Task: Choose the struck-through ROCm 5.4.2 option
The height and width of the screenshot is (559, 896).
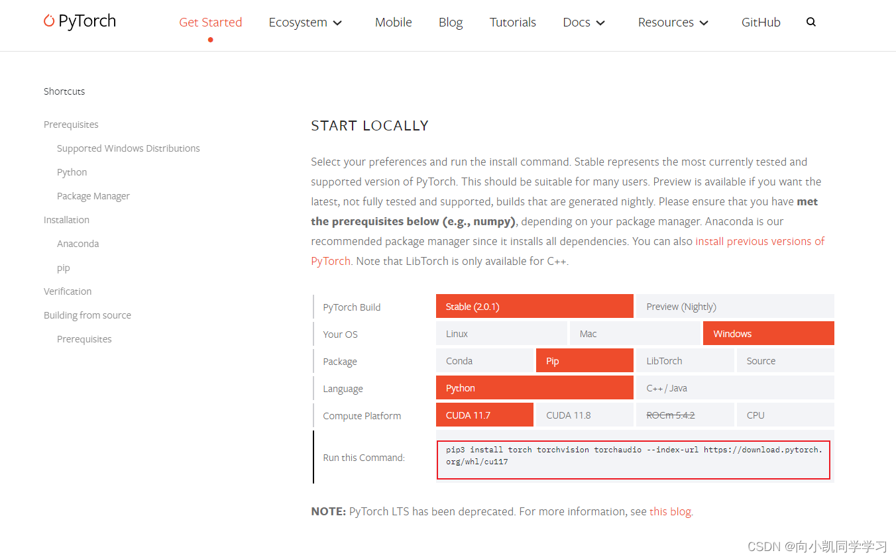Action: point(685,415)
